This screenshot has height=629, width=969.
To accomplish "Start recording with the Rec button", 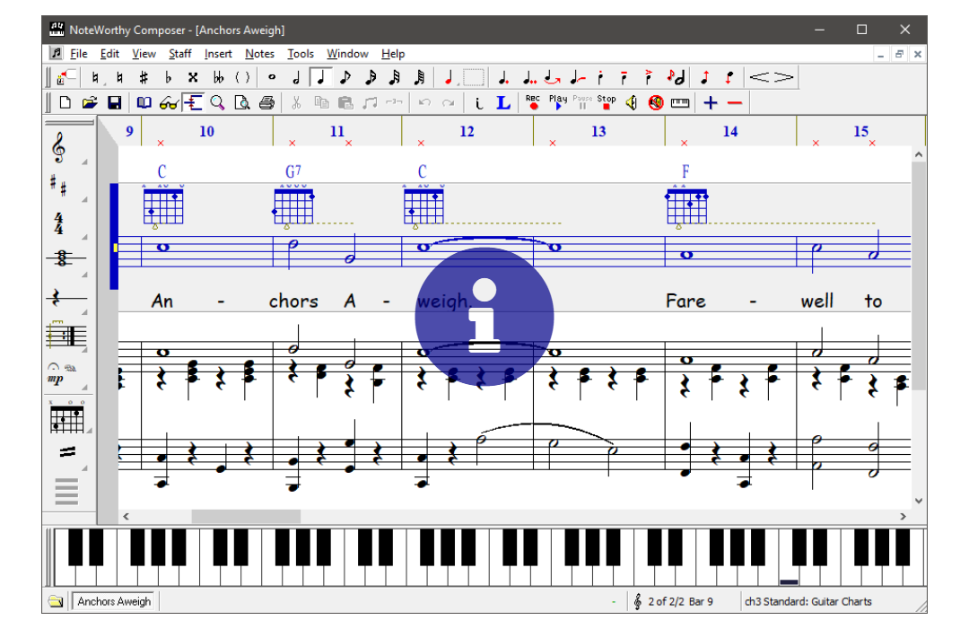I will click(x=533, y=102).
